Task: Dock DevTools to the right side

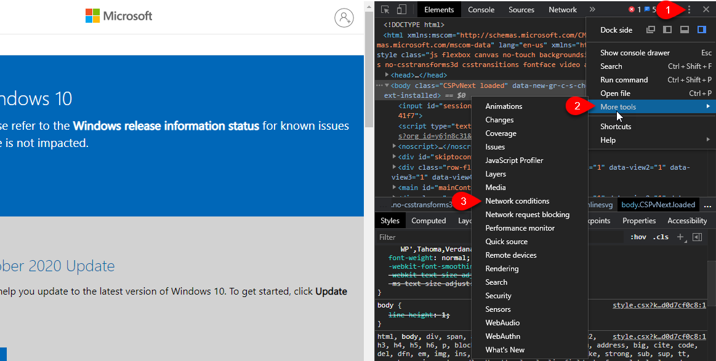Action: (702, 30)
